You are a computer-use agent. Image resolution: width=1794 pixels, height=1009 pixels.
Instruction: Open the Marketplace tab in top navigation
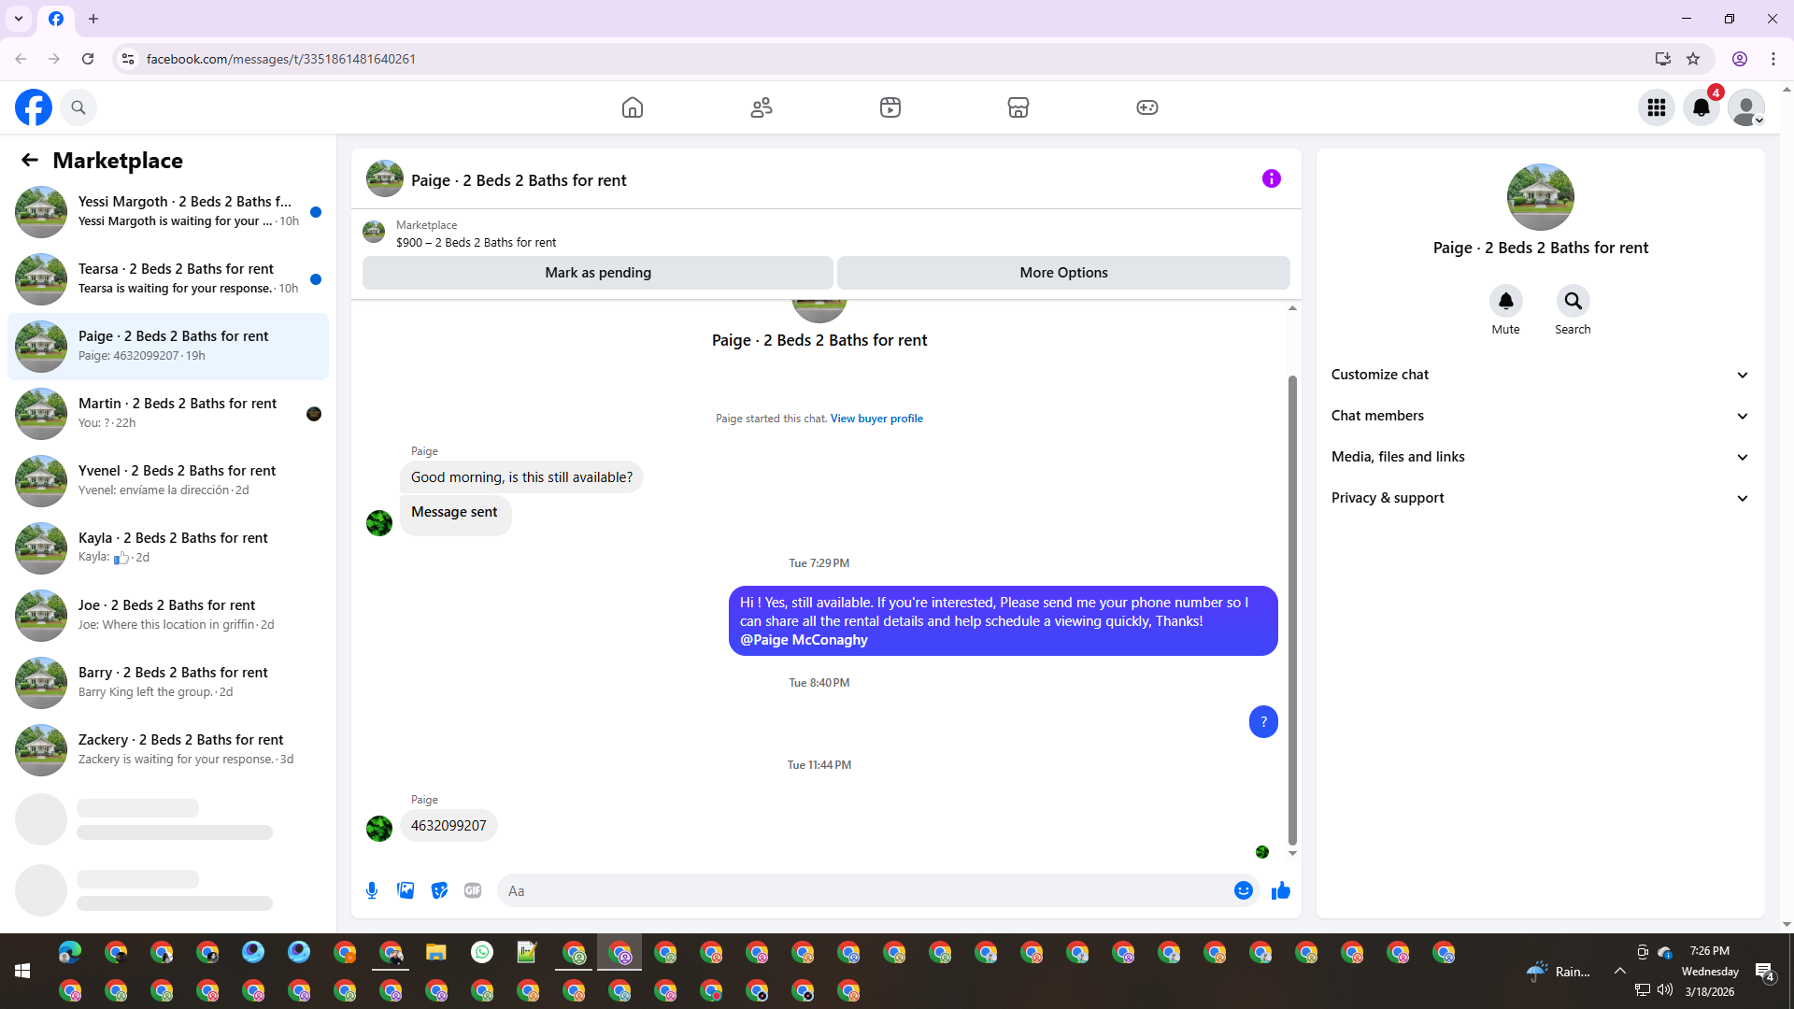pos(1018,107)
